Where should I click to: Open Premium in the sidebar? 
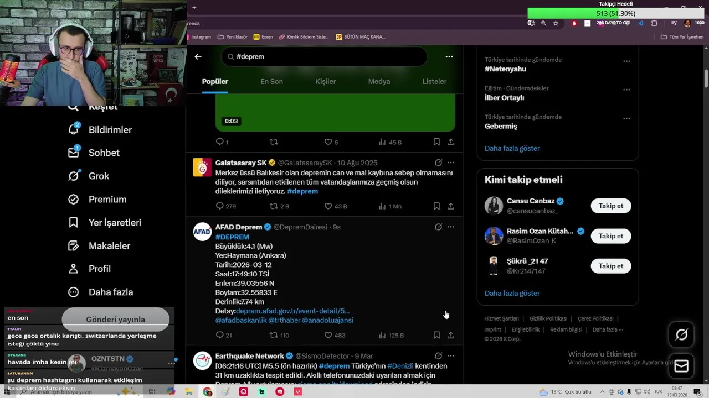click(97, 199)
